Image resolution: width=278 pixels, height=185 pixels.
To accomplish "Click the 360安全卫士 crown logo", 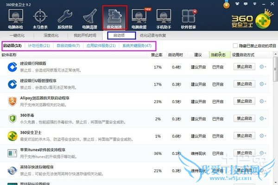I will pos(253,20).
